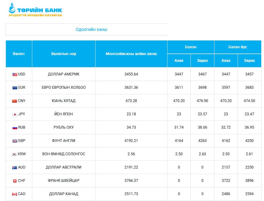Viewport: 264px width, 201px height.
Task: Click the AUD Australia flag icon
Action: click(x=15, y=167)
